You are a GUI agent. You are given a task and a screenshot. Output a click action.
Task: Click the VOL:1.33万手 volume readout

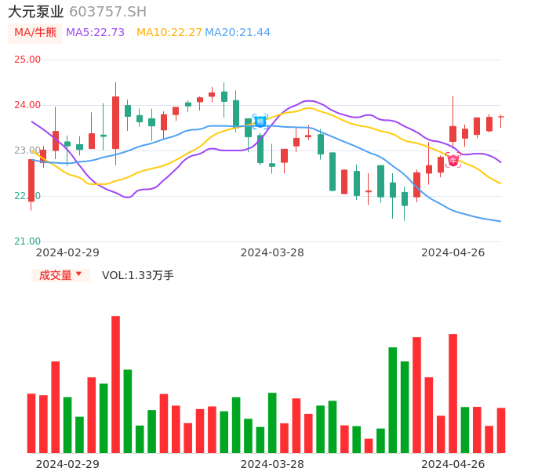pos(137,275)
